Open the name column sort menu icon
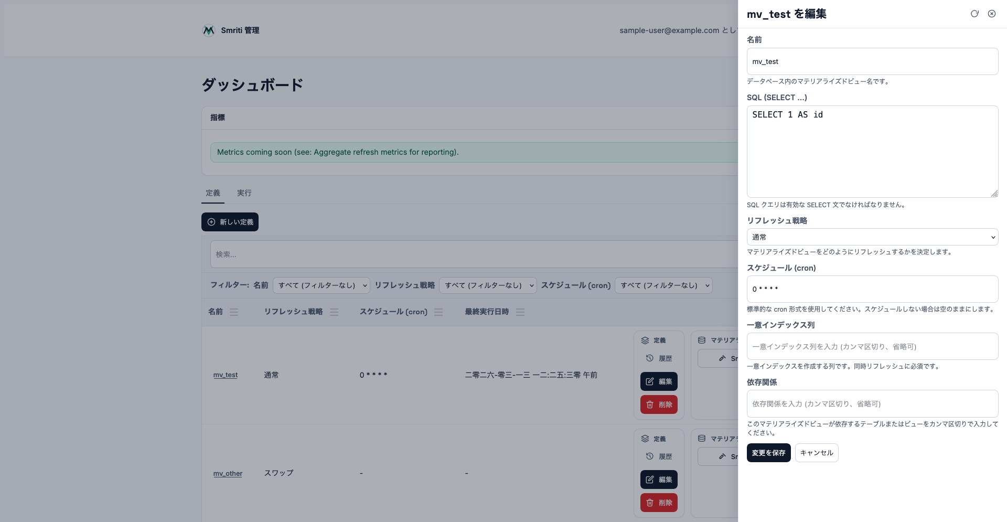This screenshot has width=1007, height=522. pyautogui.click(x=234, y=312)
